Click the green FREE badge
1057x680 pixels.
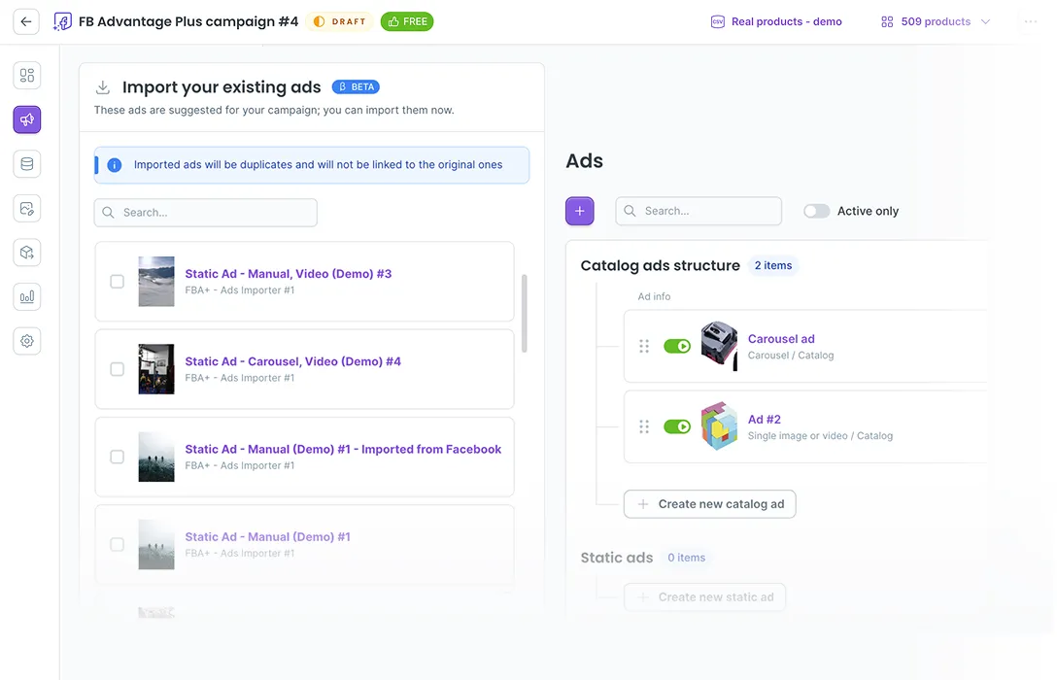tap(407, 21)
